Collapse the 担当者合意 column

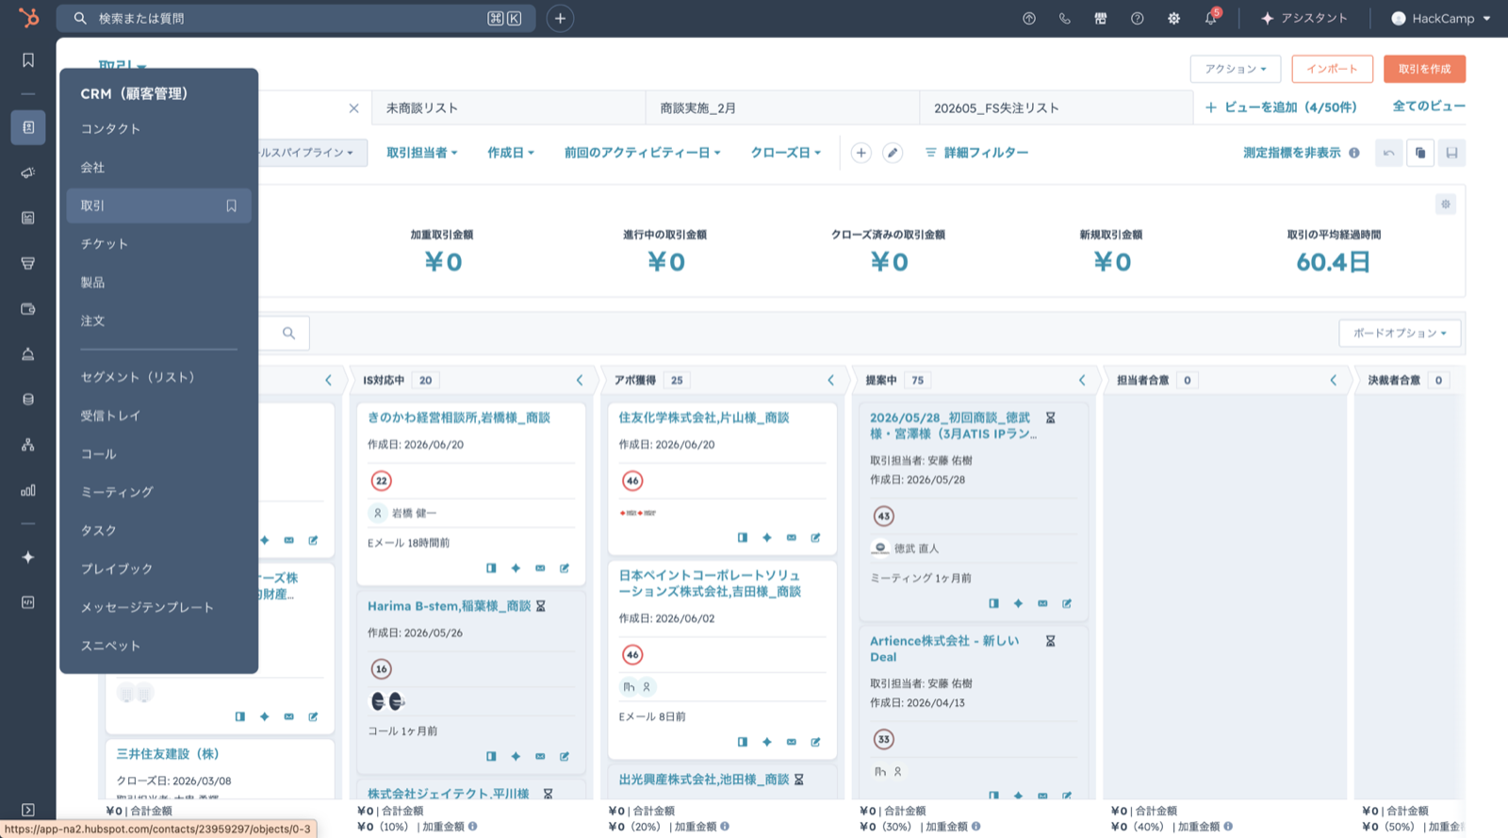(x=1333, y=380)
